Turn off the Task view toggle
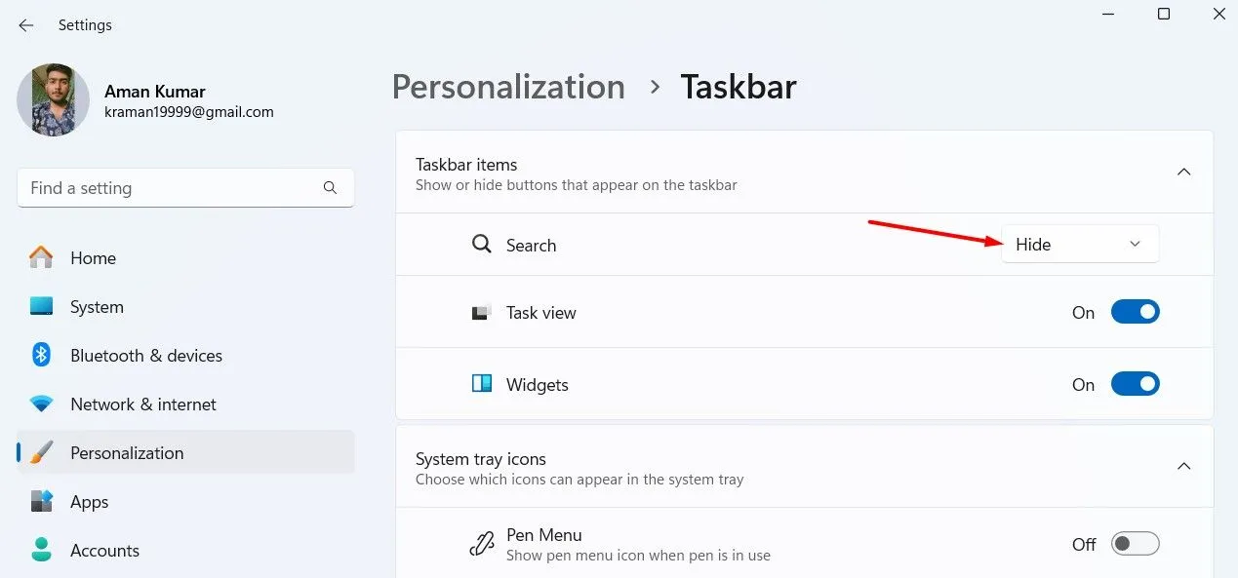The height and width of the screenshot is (578, 1238). [x=1135, y=312]
